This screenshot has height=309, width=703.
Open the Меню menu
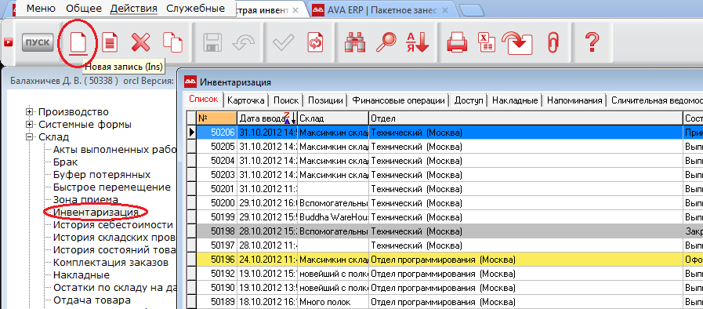pos(41,8)
